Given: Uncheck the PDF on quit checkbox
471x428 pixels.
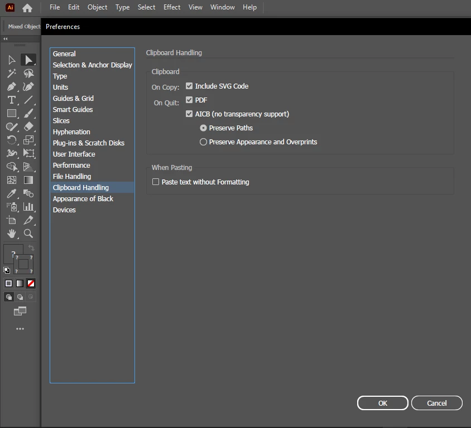Looking at the screenshot, I should point(189,100).
